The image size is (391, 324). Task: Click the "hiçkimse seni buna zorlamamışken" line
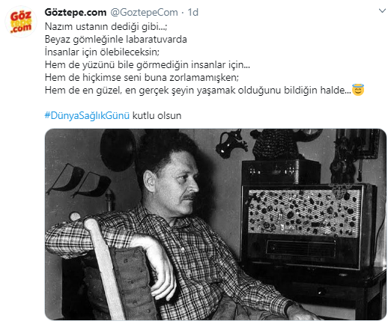point(142,77)
